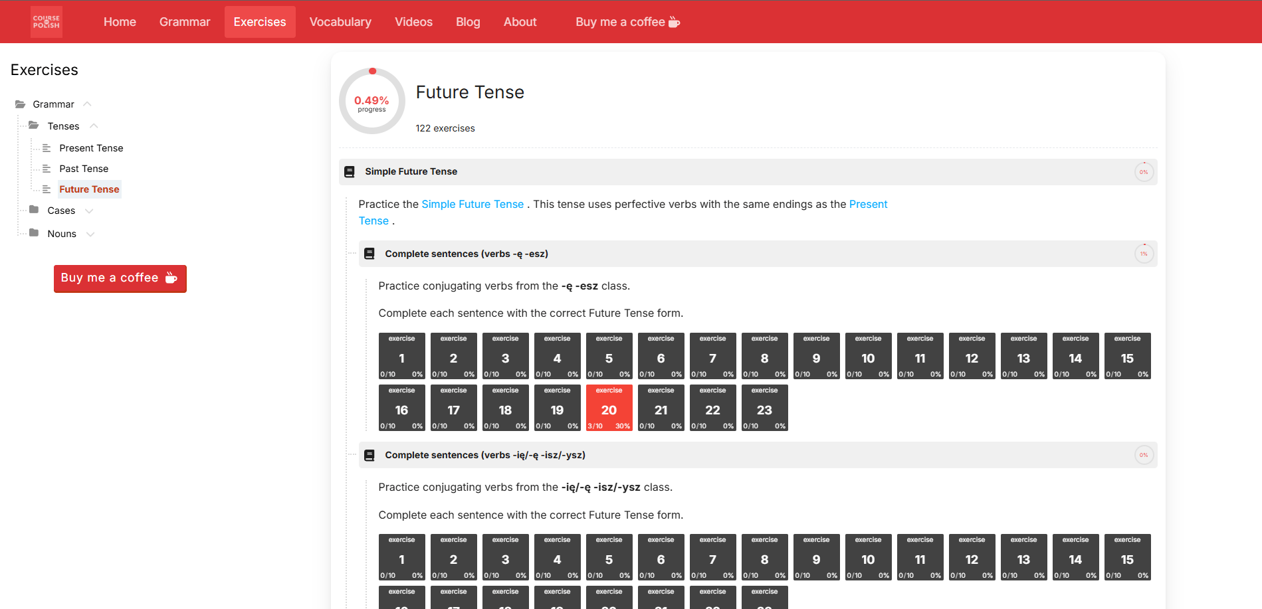Click the book icon on verbs -ię/-ę section
Viewport: 1262px width, 609px height.
click(x=369, y=455)
